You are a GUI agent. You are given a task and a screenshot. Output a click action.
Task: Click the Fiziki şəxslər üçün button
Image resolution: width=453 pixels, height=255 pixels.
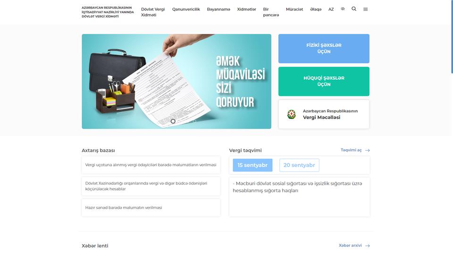pos(324,49)
